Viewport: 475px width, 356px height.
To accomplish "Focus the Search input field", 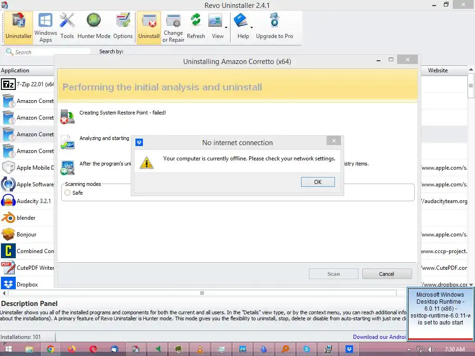I will [51, 52].
